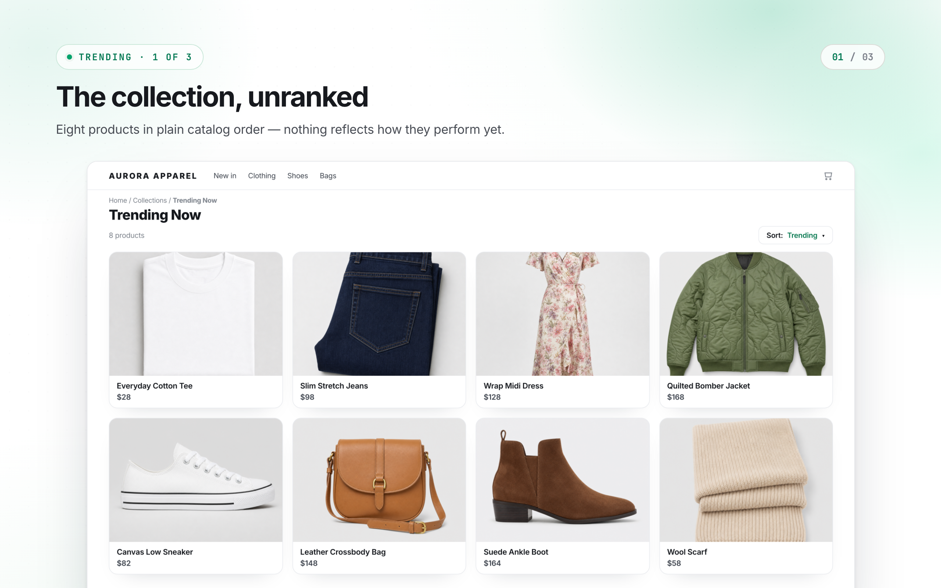Click the Sort dropdown arrow
This screenshot has width=941, height=588.
coord(823,236)
